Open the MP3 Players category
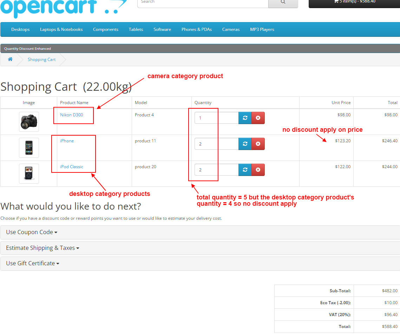This screenshot has width=400, height=334. pyautogui.click(x=262, y=29)
